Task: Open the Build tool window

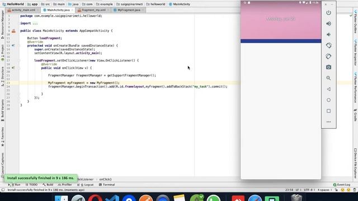Action: pos(48,185)
